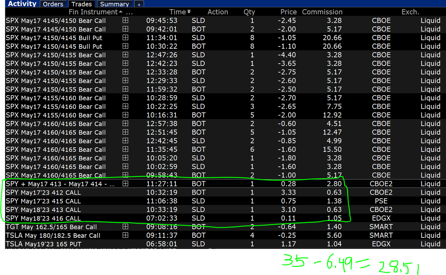Viewport: 446px width, 275px height.
Task: Click the commission cell showing 15.50
Action: [x=332, y=150]
